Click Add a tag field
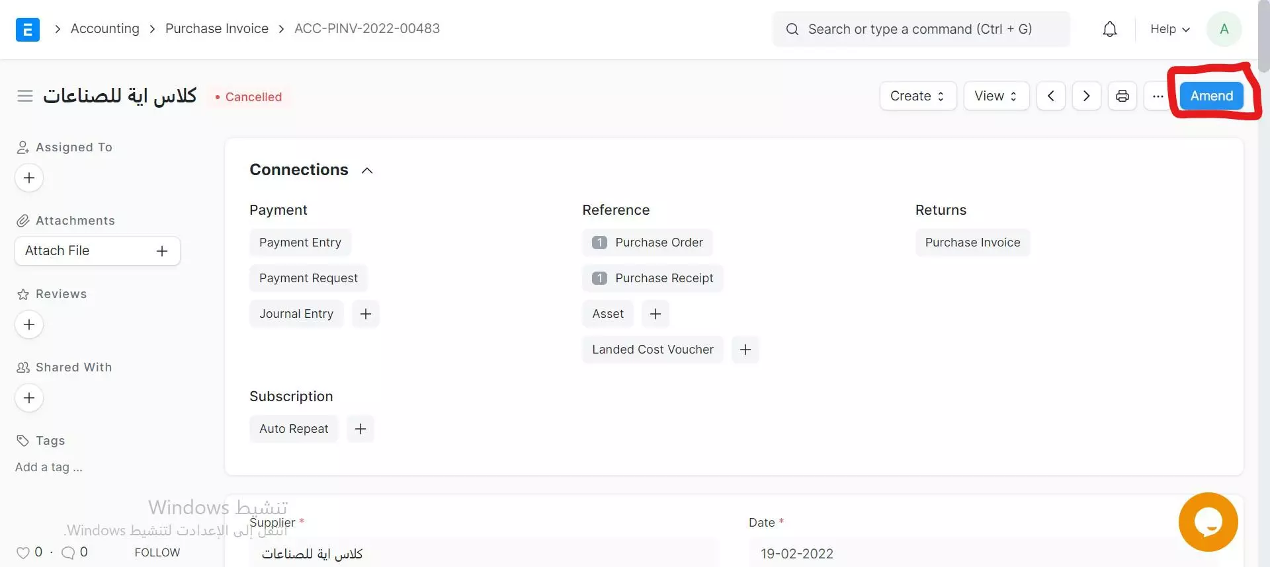Viewport: 1270px width, 567px height. coord(49,467)
